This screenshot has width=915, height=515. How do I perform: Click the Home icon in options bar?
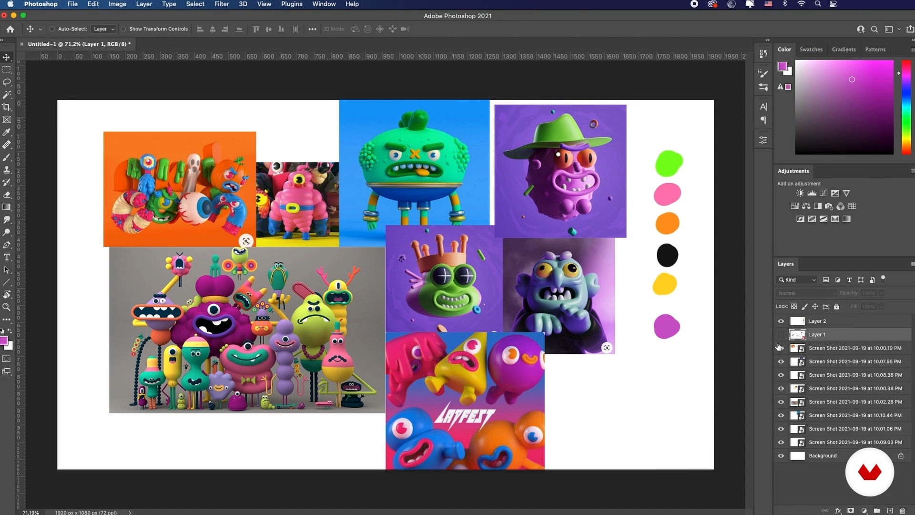coord(10,29)
